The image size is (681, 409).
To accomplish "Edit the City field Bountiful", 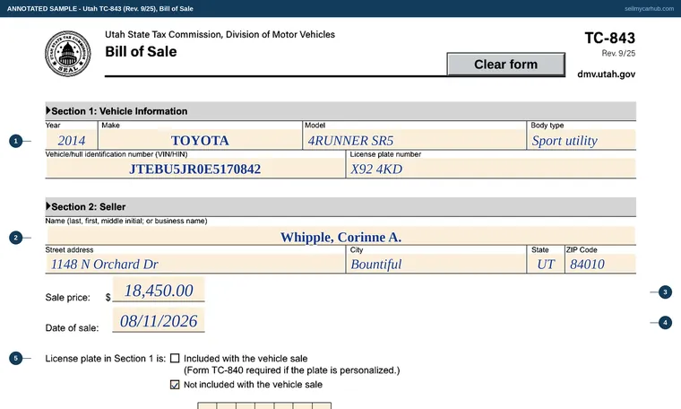I will (x=436, y=264).
